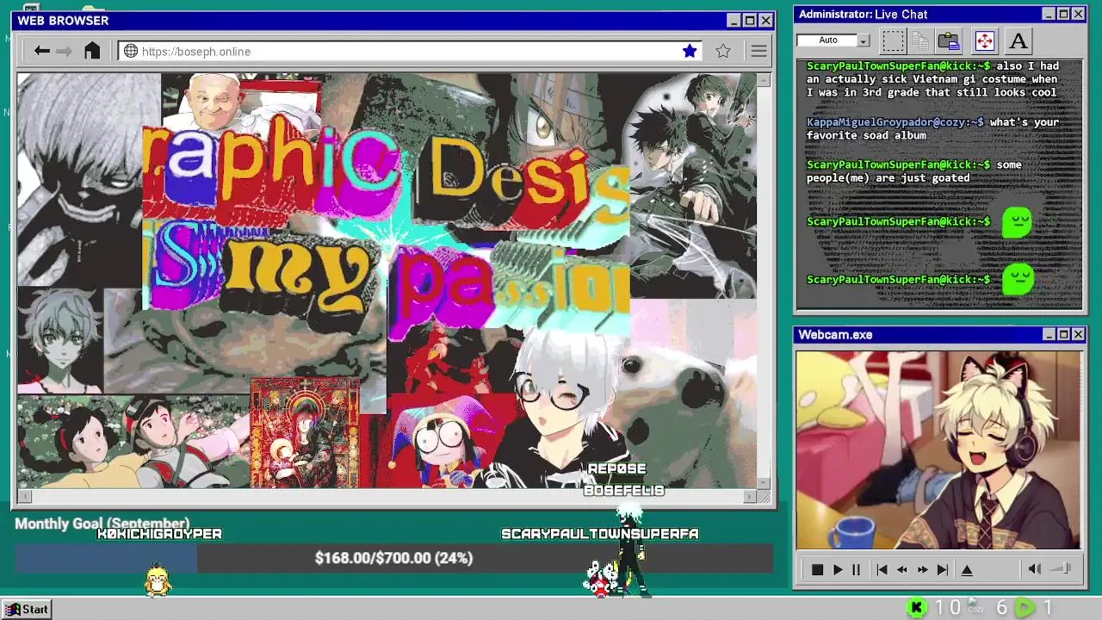This screenshot has width=1102, height=620.
Task: Click the globe icon in address bar
Action: 131,52
